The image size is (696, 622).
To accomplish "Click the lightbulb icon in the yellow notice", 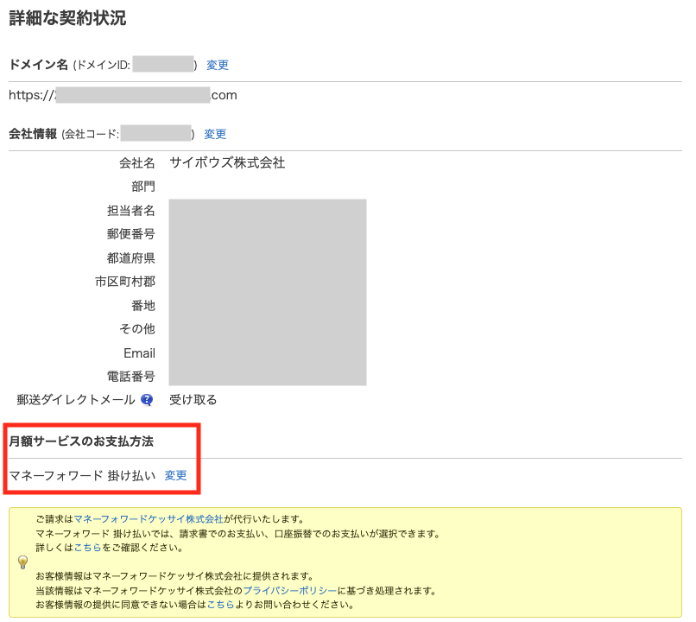I will pyautogui.click(x=23, y=562).
